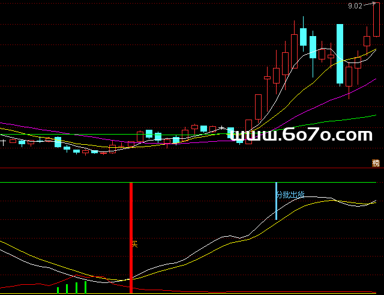Click the cyan candlestick at rally peak
Viewport: 384px width, 295px height.
click(304, 37)
